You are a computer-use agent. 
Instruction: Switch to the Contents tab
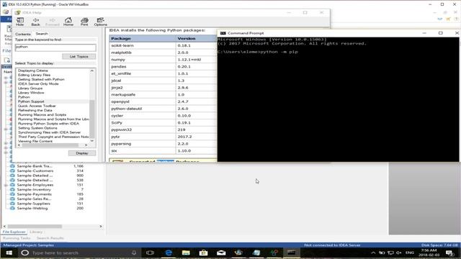click(23, 34)
